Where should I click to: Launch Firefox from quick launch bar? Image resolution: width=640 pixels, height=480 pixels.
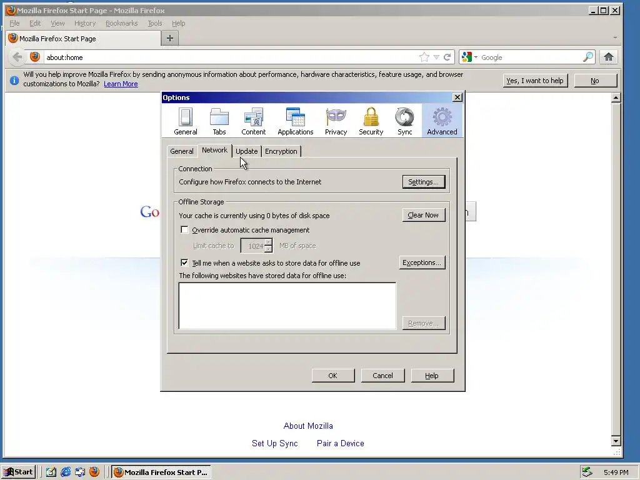[94, 472]
